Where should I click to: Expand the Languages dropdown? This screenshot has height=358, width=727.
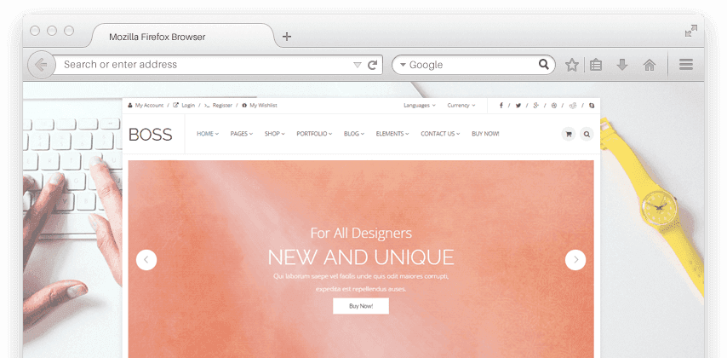(419, 106)
